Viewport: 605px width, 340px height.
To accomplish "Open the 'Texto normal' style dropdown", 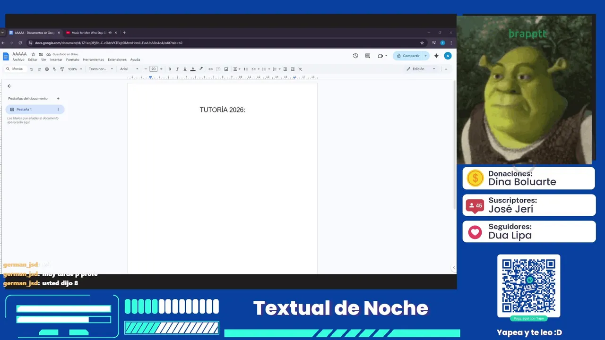I will click(101, 69).
